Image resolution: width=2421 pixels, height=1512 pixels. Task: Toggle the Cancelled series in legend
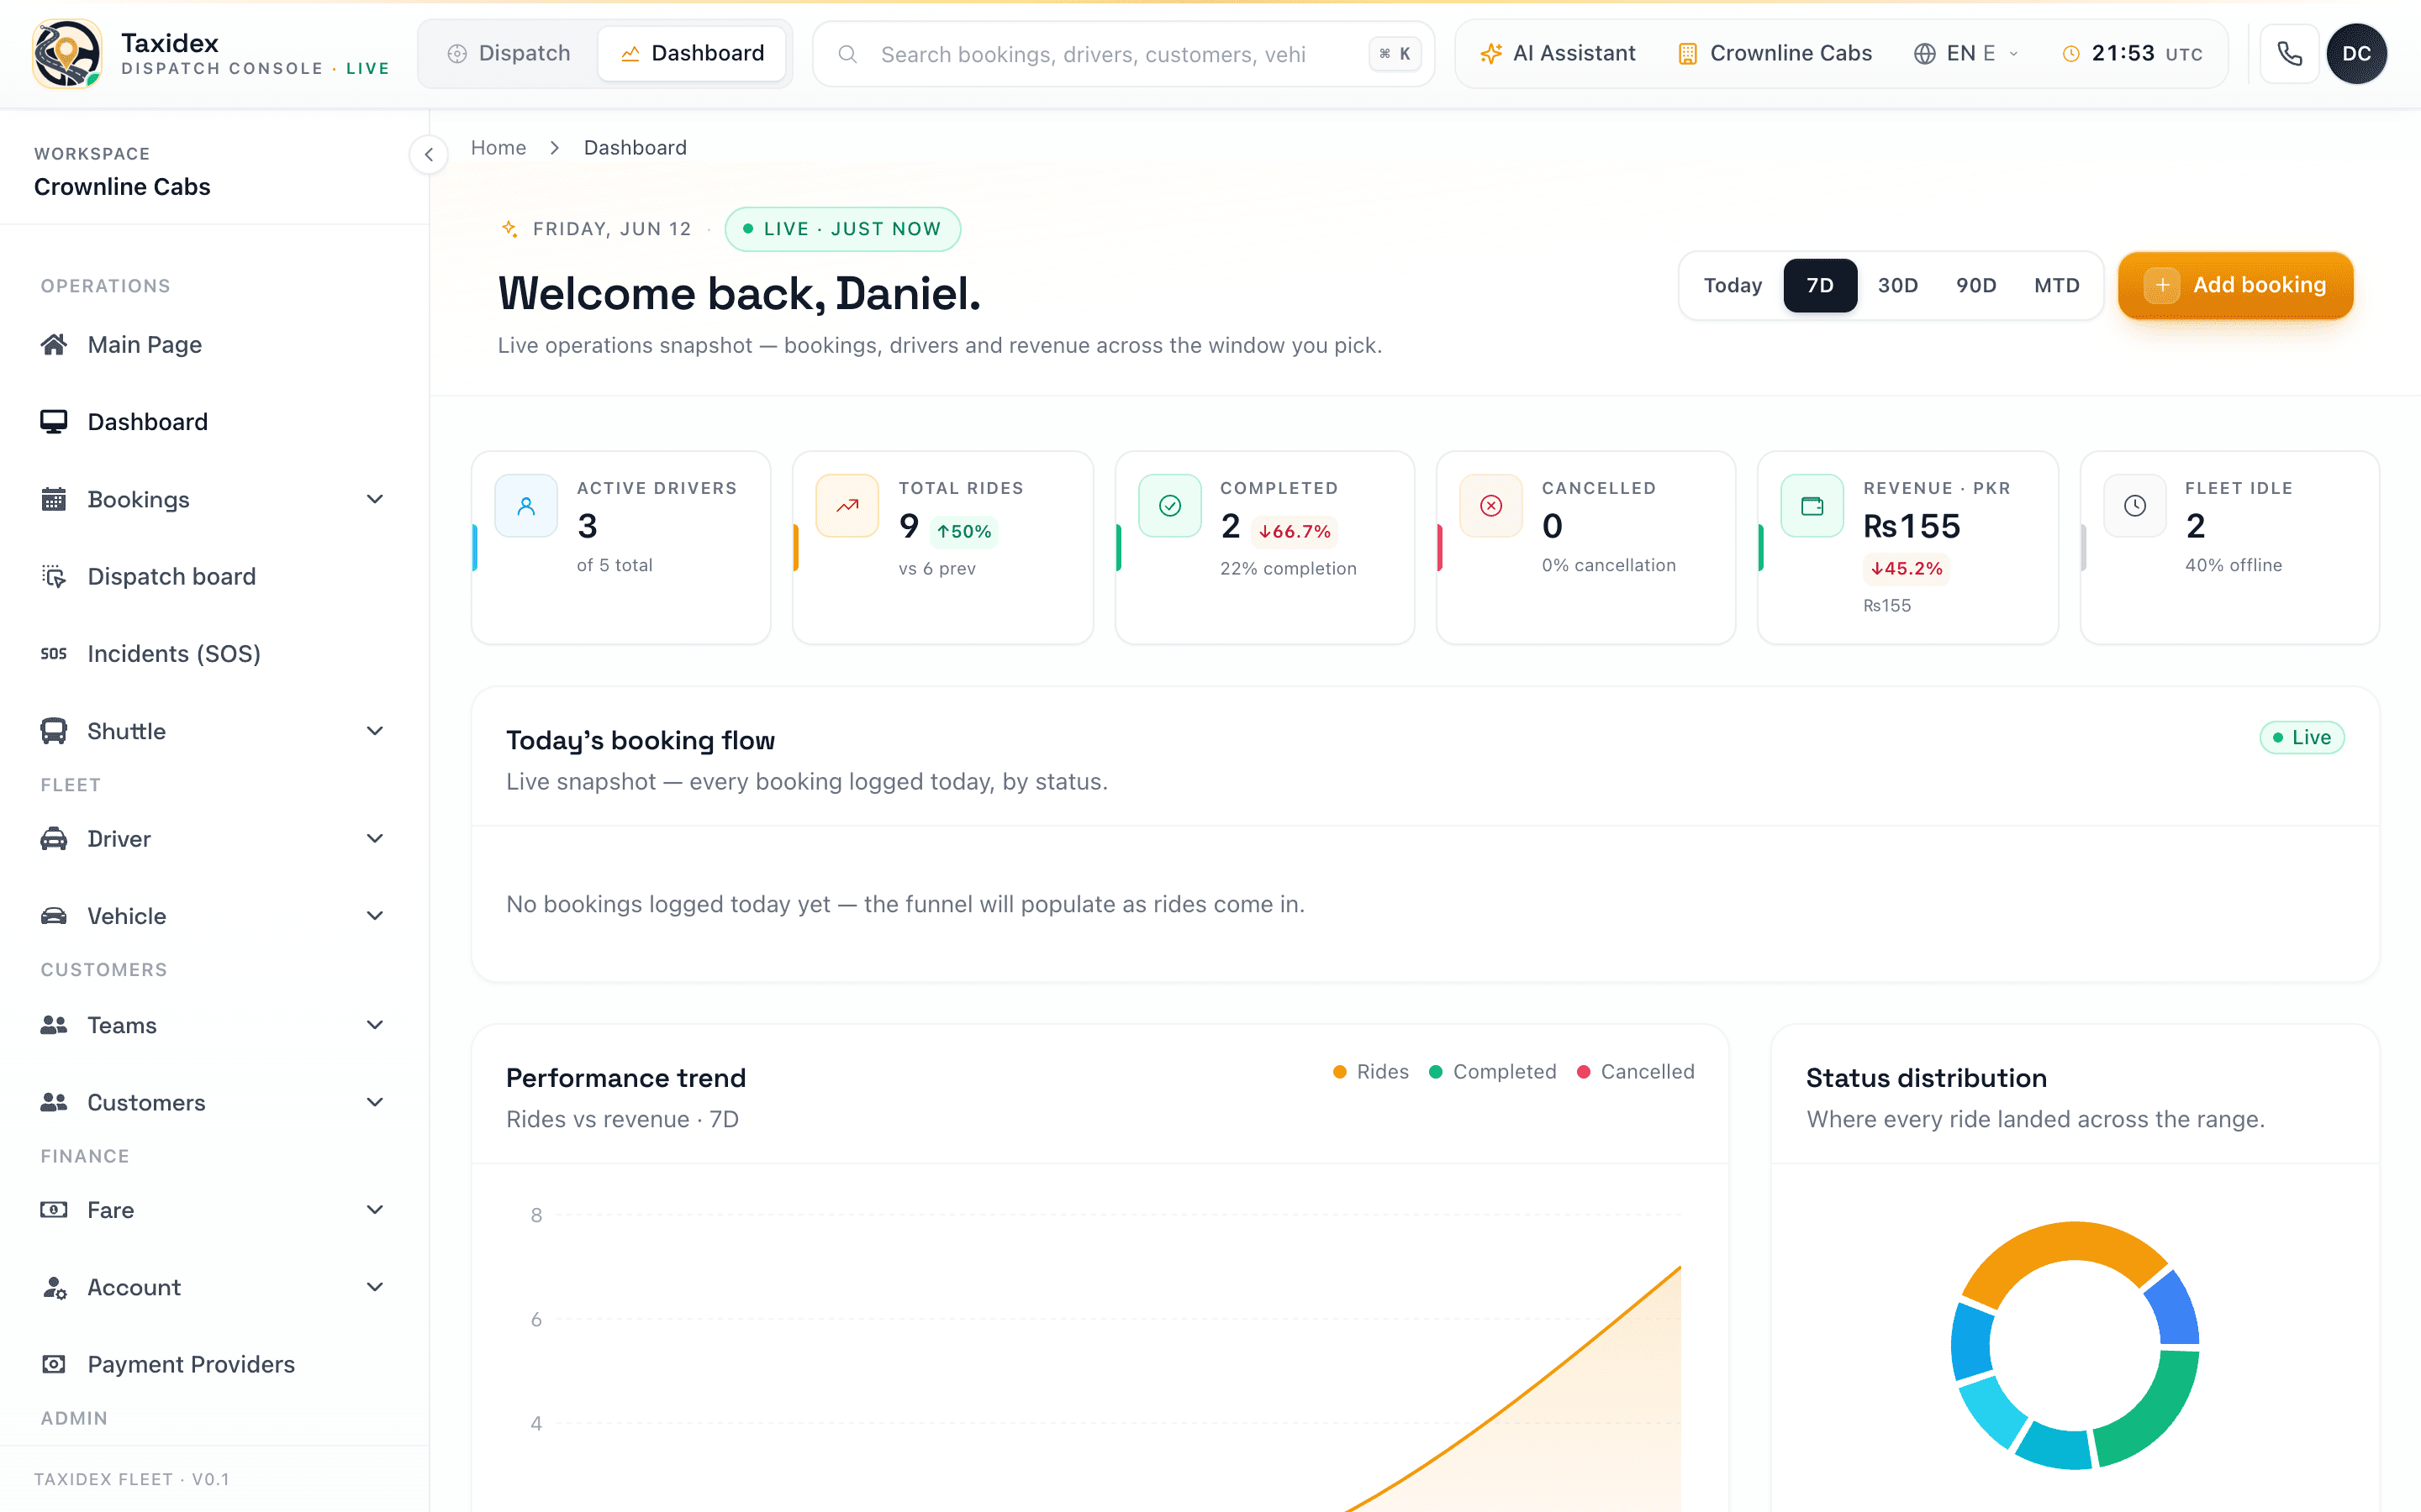(x=1636, y=1072)
